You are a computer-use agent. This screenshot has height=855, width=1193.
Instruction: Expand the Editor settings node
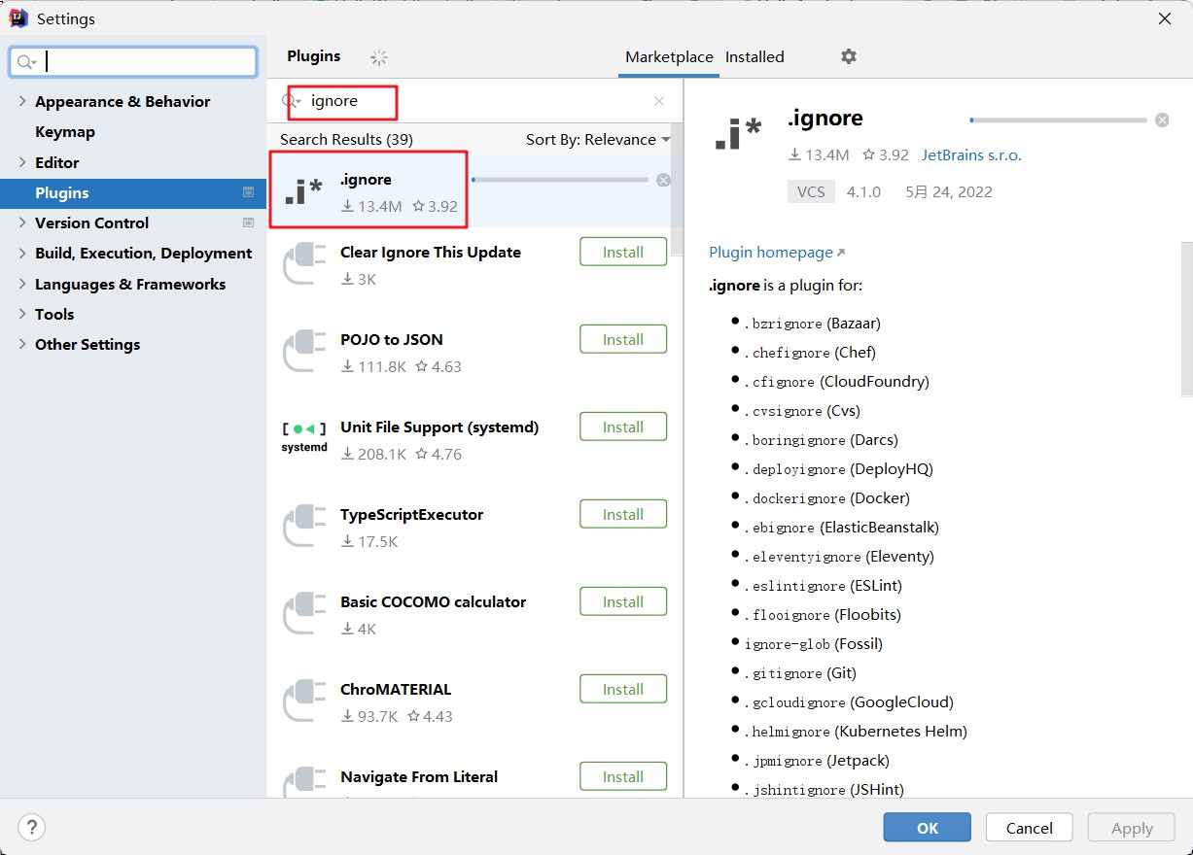[22, 162]
